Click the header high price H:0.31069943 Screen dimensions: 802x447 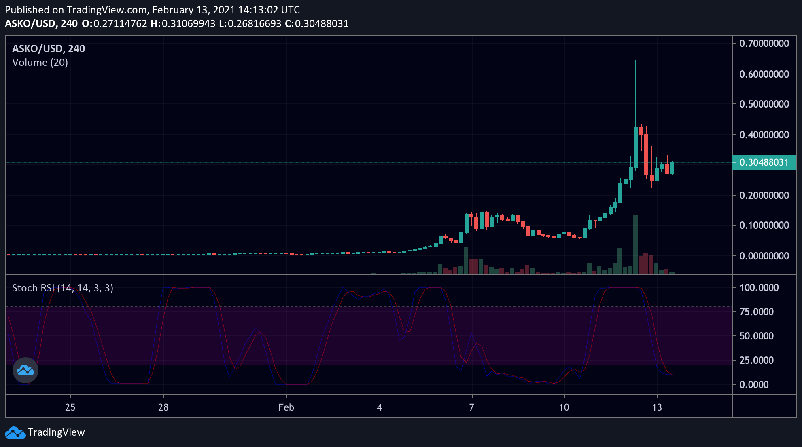(x=183, y=23)
